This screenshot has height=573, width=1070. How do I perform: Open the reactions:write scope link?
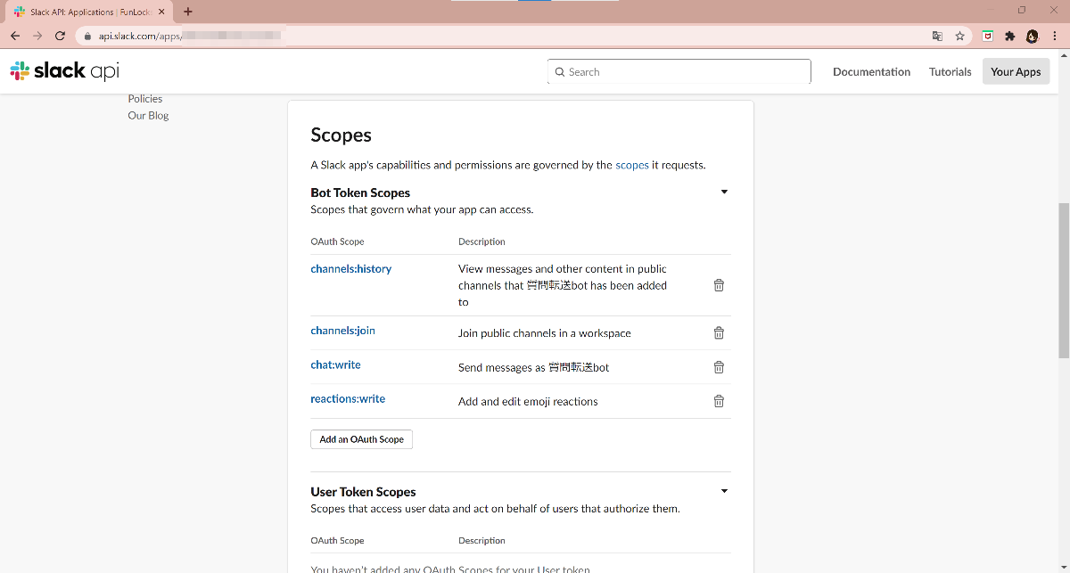(x=348, y=398)
